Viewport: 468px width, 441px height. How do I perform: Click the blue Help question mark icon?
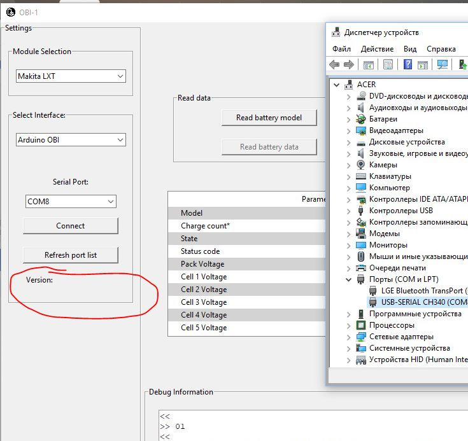click(x=407, y=65)
